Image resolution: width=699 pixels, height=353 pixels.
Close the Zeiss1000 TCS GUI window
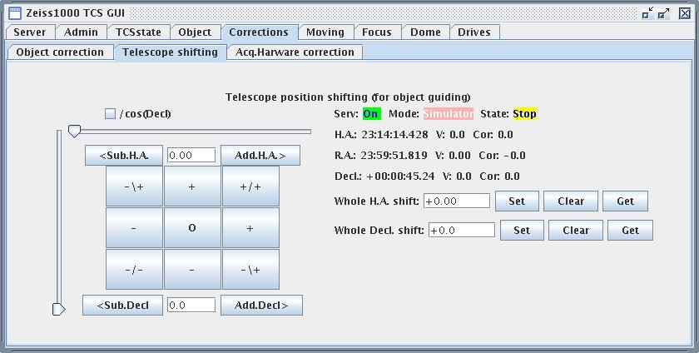click(x=685, y=13)
